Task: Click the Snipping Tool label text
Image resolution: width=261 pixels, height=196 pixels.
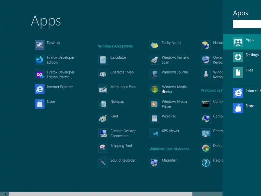Action: (121, 146)
